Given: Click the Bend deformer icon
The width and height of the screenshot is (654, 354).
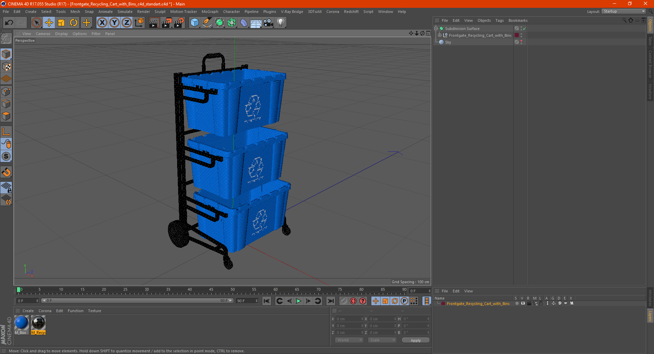Looking at the screenshot, I should point(244,23).
